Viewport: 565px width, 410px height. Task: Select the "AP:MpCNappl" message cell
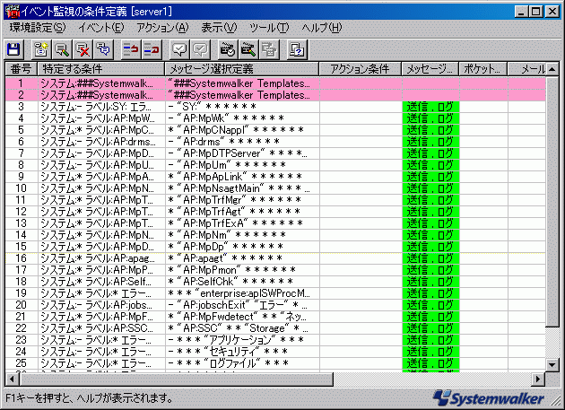(x=242, y=130)
